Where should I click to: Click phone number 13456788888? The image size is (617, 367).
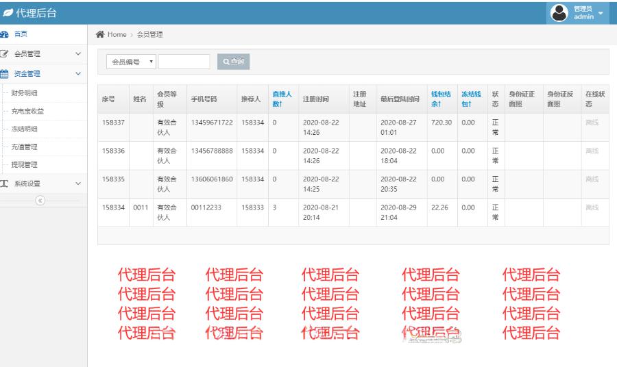[x=212, y=151]
